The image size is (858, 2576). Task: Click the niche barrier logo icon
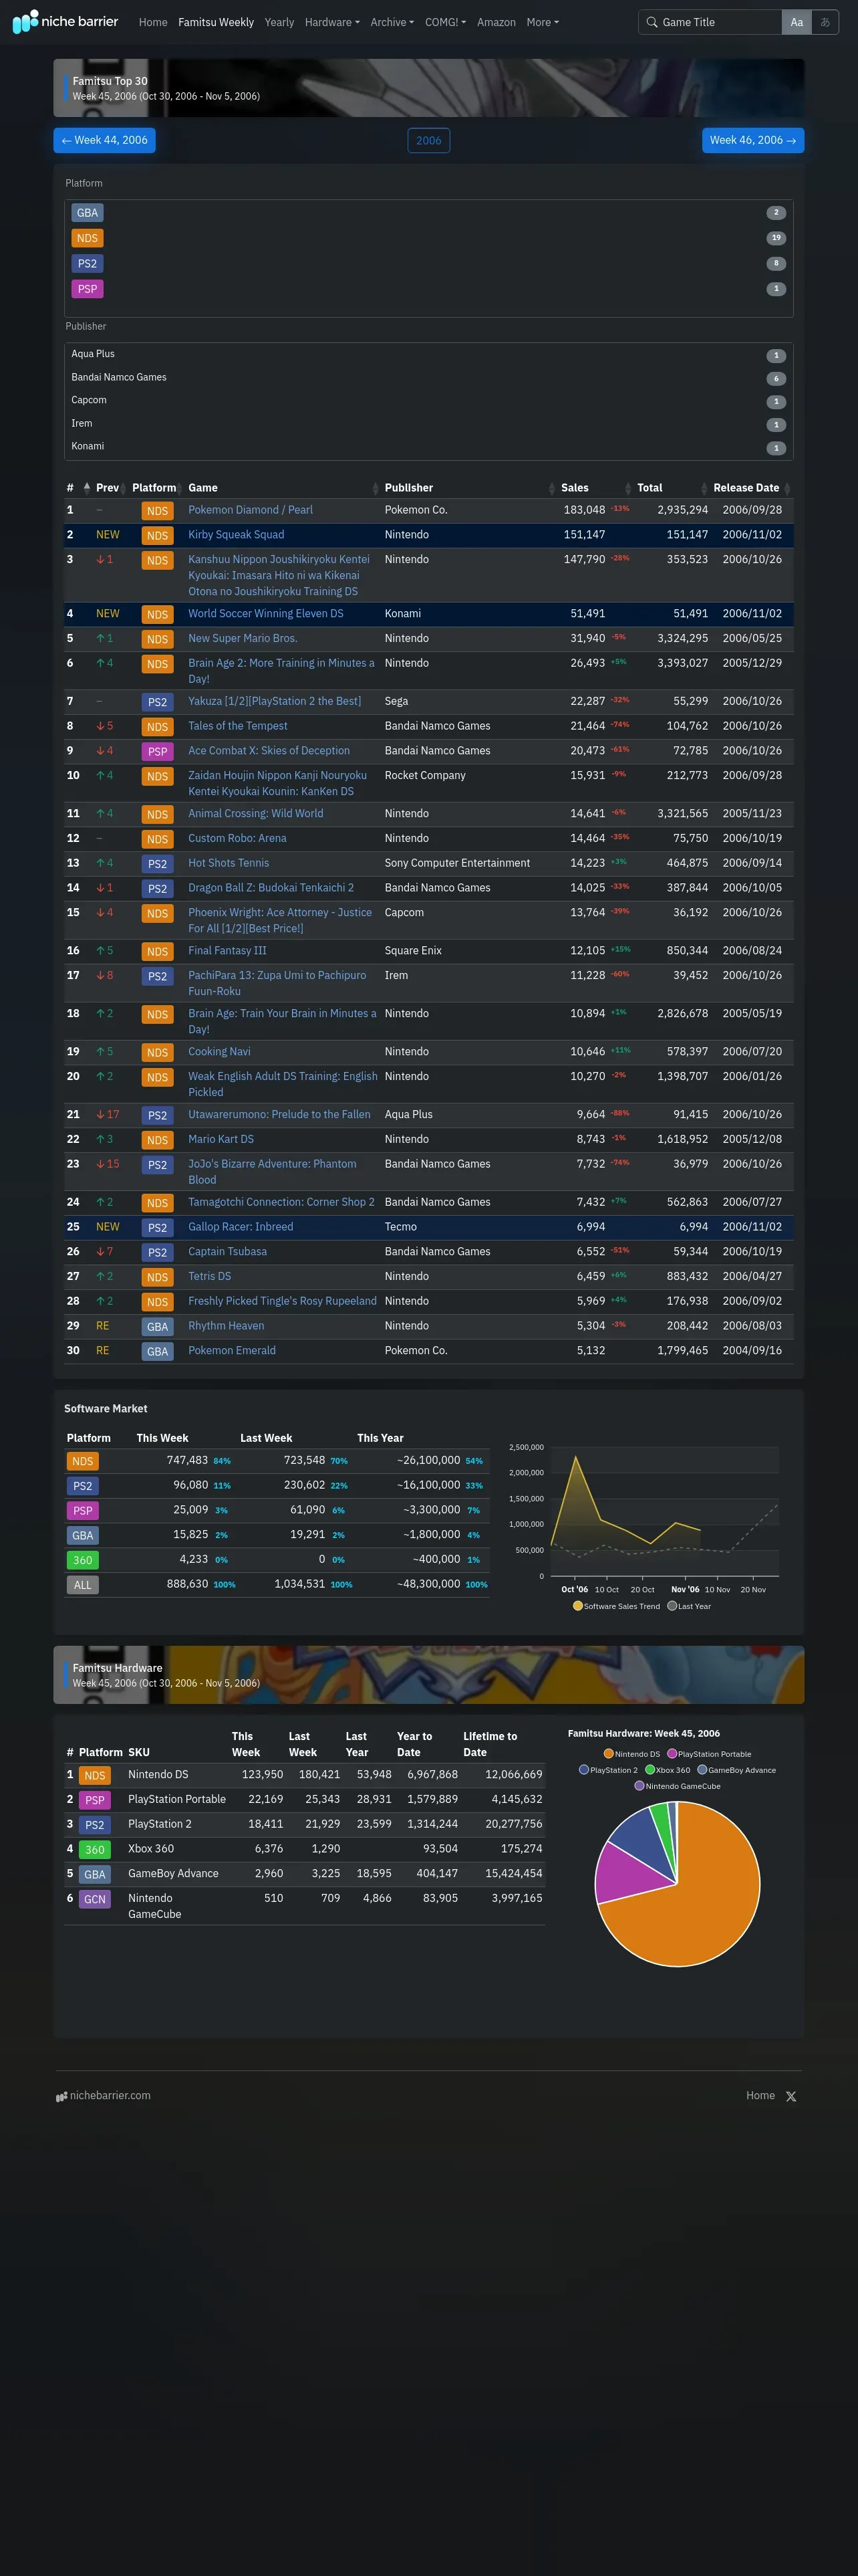(25, 21)
